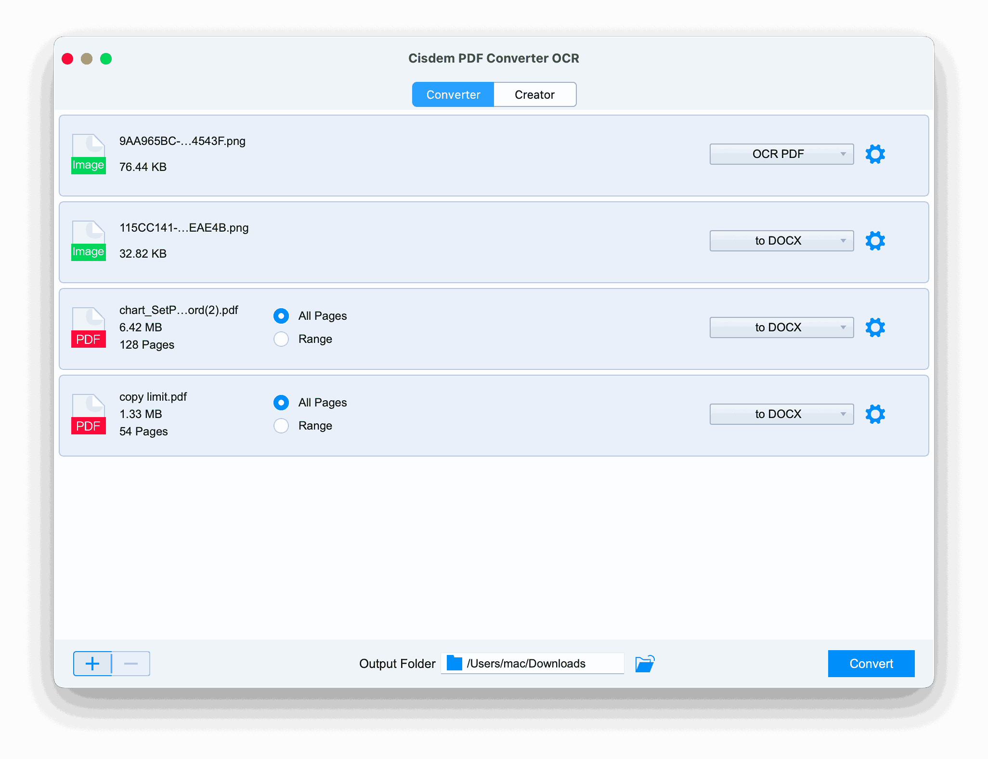Screen dimensions: 988x759
Task: Zoom window with the green button
Action: coord(106,59)
